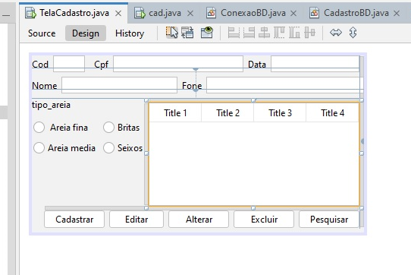Center components vertically
This screenshot has width=411, height=275.
[310, 33]
